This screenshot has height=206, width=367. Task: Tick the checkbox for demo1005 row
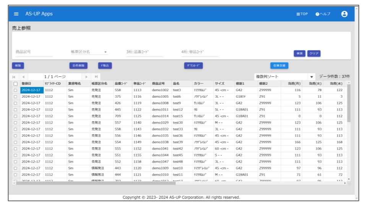pyautogui.click(x=16, y=97)
